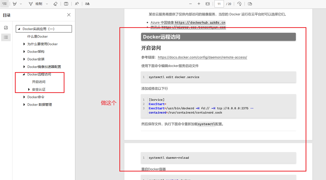
Task: Expand Docker镜像加速器配置 node
Action: pos(24,67)
